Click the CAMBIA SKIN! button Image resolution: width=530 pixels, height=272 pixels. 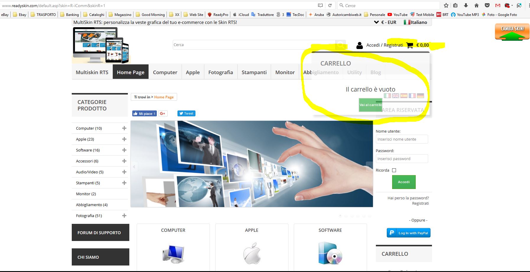point(512,32)
